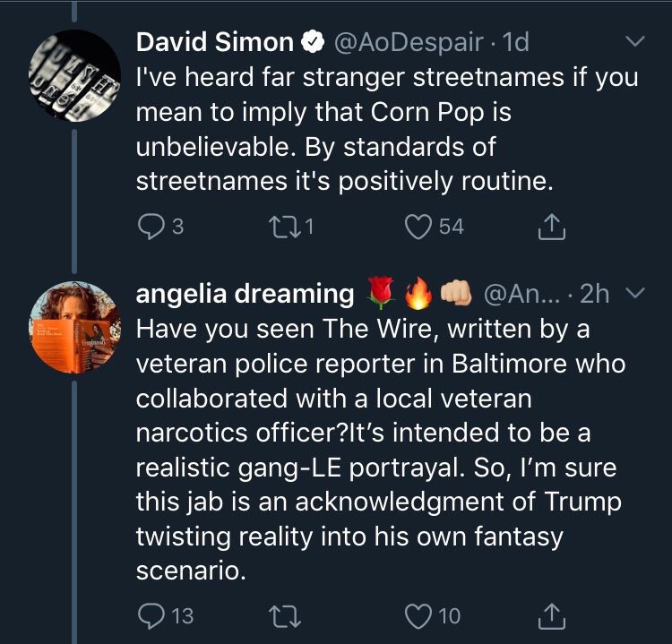Open David Simon's profile name link
672x644 pixels.
coord(215,41)
